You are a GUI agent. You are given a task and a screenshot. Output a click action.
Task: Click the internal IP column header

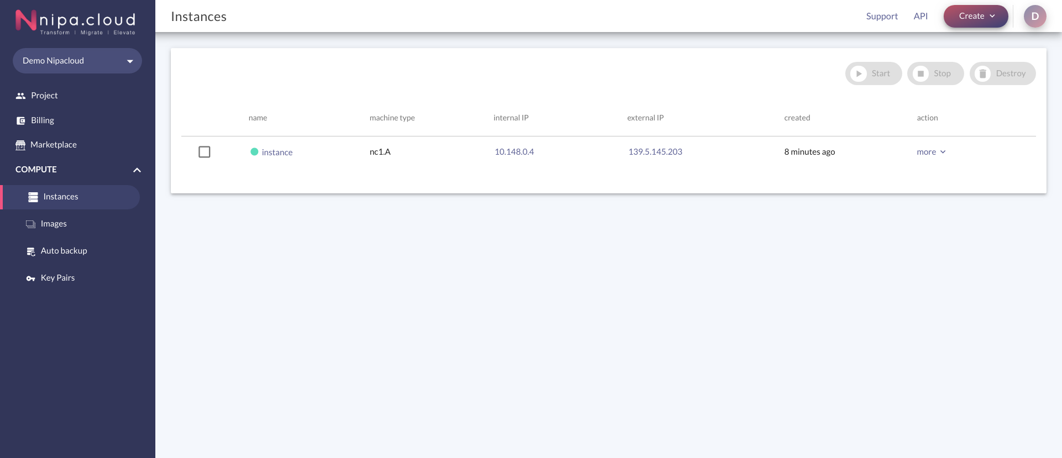point(511,118)
